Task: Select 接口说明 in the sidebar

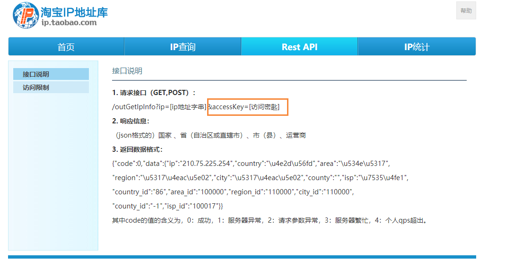Action: click(51, 74)
